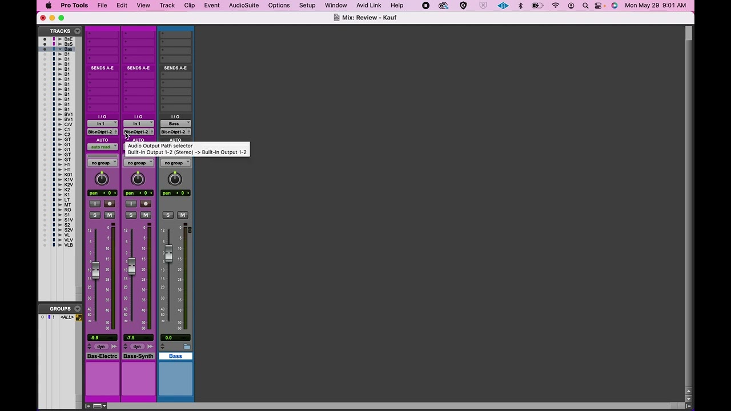The height and width of the screenshot is (411, 731).
Task: Open the macOS Control Center icon
Action: (x=599, y=5)
